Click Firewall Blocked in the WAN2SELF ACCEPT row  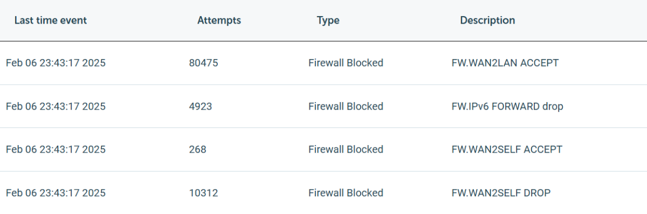(x=346, y=149)
